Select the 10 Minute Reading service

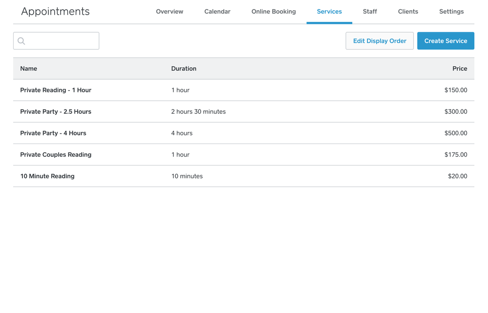pos(47,176)
